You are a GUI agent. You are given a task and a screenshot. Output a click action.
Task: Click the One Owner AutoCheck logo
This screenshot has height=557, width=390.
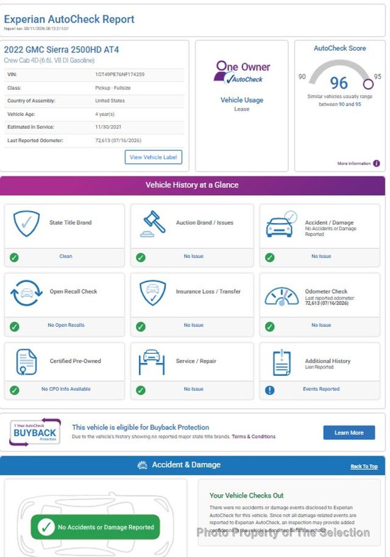[242, 72]
